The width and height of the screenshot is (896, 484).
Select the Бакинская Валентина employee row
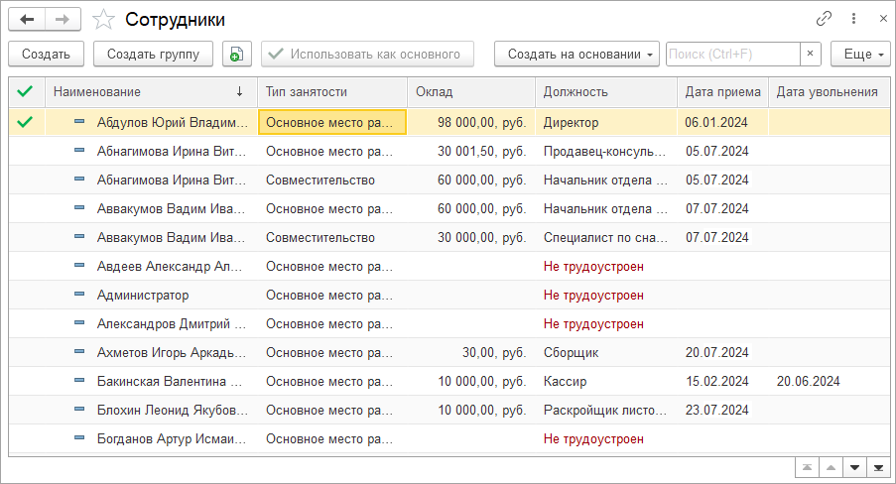tap(171, 381)
